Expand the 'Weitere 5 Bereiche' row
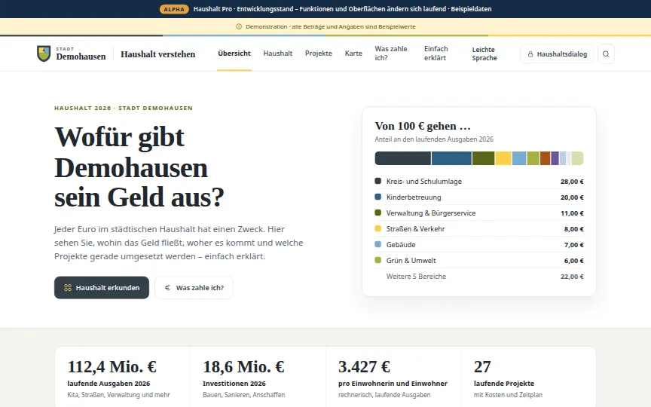The height and width of the screenshot is (407, 651). coord(479,276)
